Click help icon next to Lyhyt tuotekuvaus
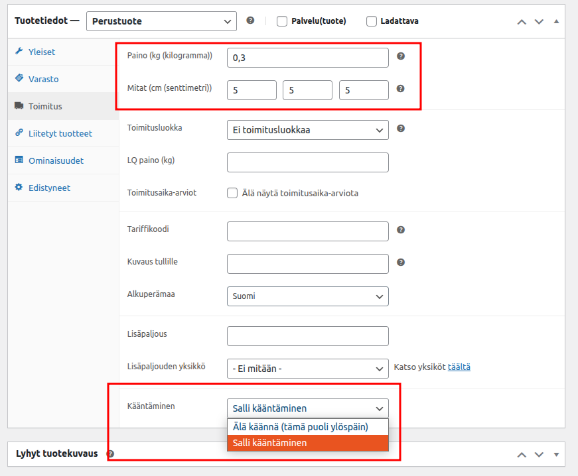 pos(110,454)
